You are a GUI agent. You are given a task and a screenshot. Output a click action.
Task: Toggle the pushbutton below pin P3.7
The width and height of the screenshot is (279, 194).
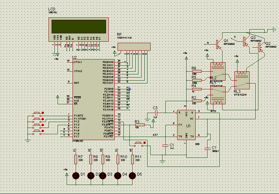(138, 144)
